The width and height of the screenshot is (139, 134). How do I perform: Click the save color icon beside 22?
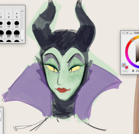tap(133, 71)
